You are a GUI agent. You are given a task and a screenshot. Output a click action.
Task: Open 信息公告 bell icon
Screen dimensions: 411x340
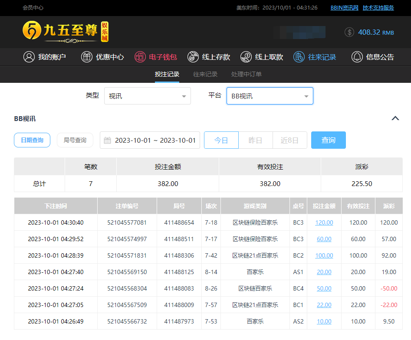(357, 57)
